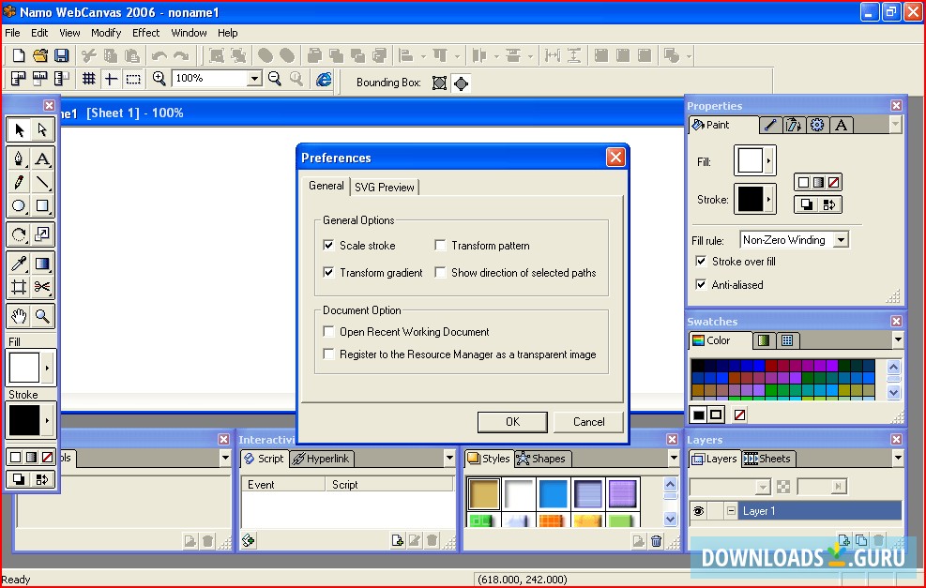Select the Text tool in the toolbox

(42, 158)
